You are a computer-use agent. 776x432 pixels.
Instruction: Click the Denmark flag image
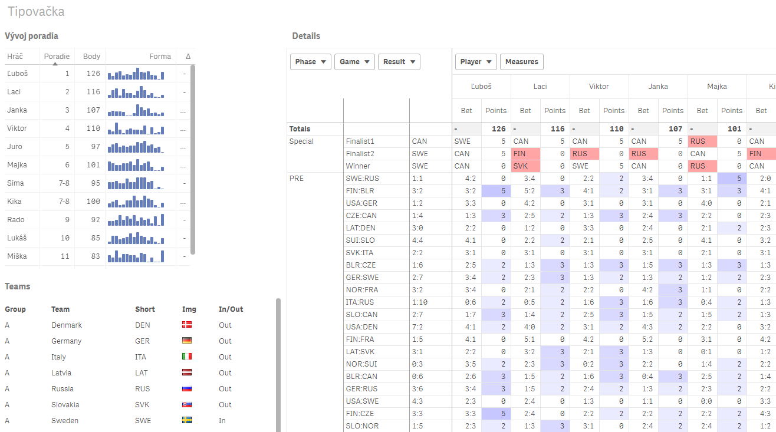click(187, 325)
